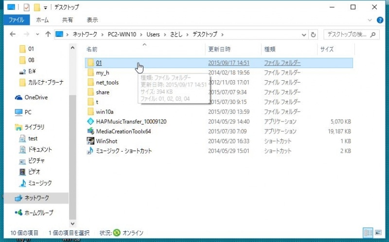
Task: Open the 共有 ribbon tab
Action: (68, 20)
